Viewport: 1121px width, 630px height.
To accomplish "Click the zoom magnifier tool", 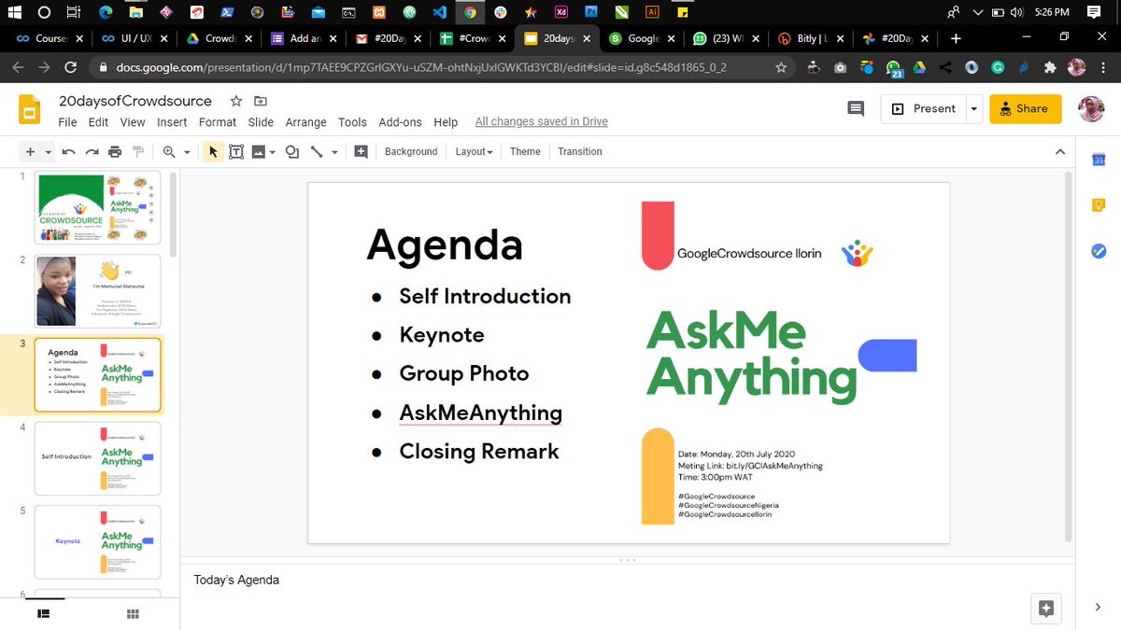I will (169, 151).
